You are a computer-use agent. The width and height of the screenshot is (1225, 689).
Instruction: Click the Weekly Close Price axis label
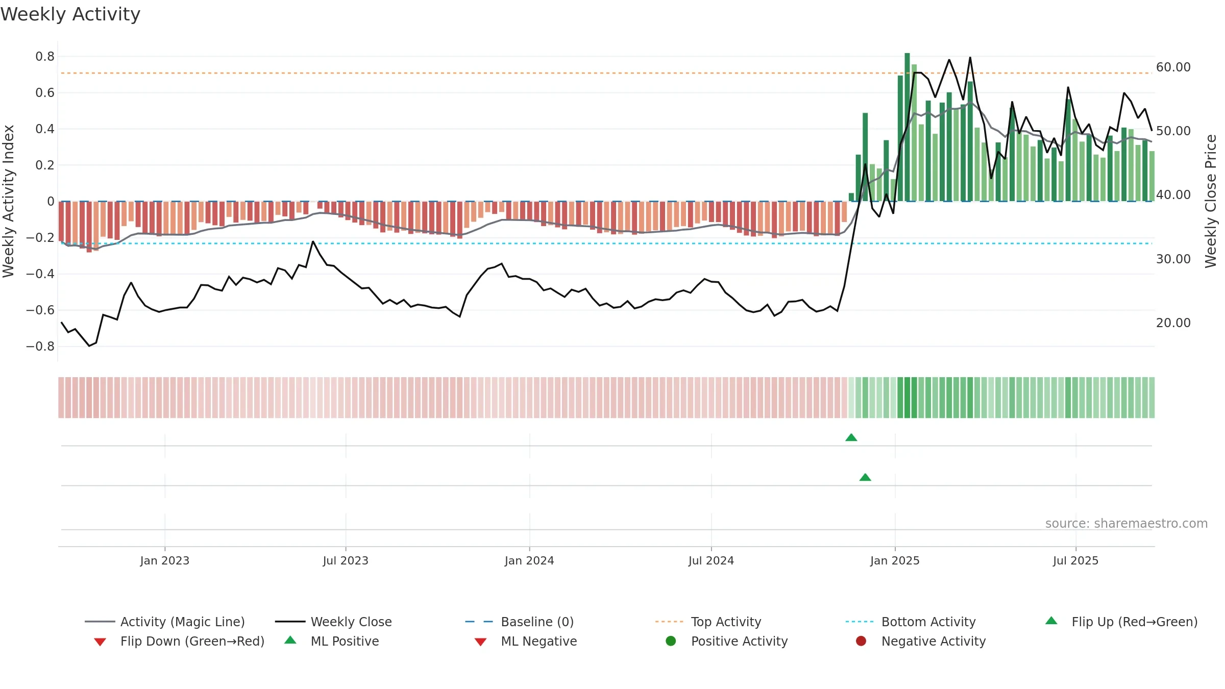coord(1211,201)
